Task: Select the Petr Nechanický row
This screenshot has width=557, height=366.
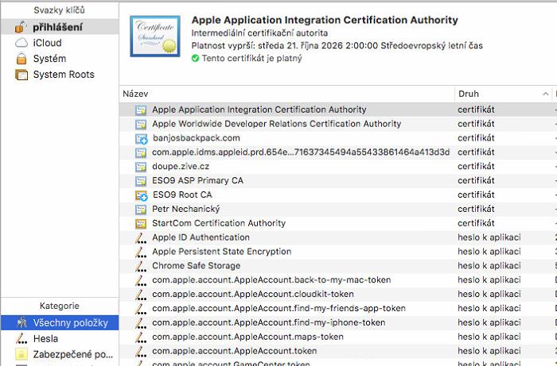Action: click(338, 209)
